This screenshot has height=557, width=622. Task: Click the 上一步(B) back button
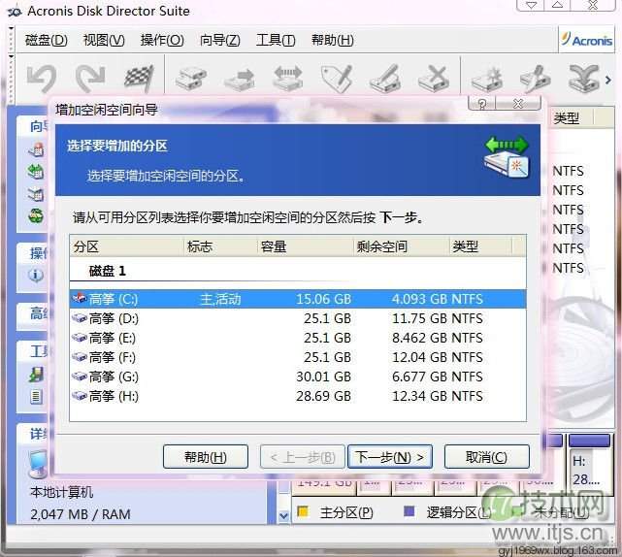click(303, 457)
